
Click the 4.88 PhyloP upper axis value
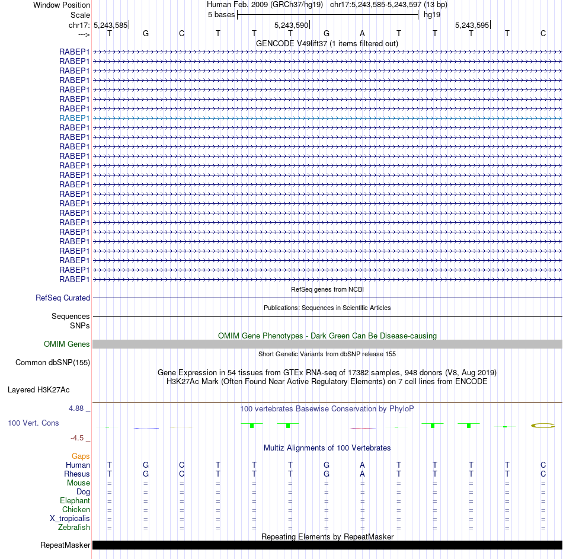coord(76,408)
